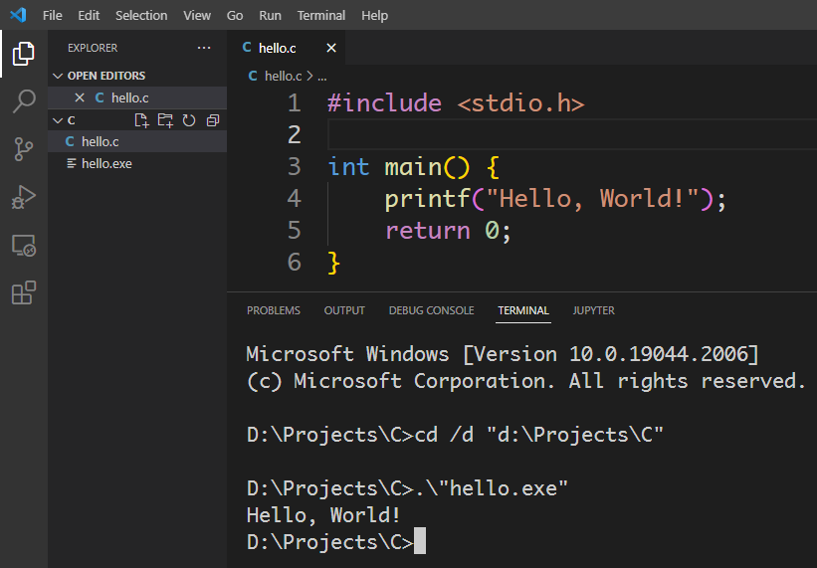Viewport: 817px width, 568px height.
Task: Open the Terminal menu
Action: pyautogui.click(x=320, y=15)
